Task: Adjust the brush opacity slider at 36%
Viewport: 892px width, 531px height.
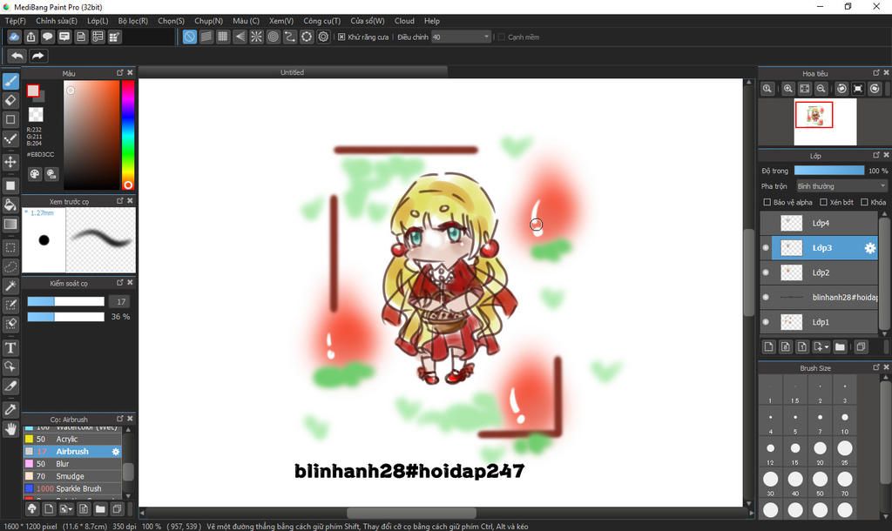Action: tap(66, 317)
